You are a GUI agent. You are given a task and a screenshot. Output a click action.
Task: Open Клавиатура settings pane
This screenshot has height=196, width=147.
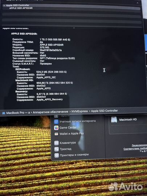click(x=68, y=143)
